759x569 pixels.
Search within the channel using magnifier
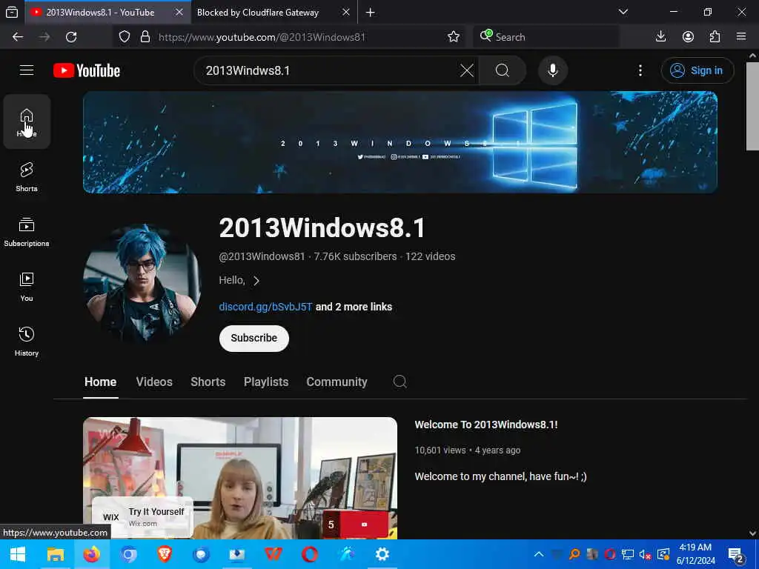pyautogui.click(x=400, y=382)
